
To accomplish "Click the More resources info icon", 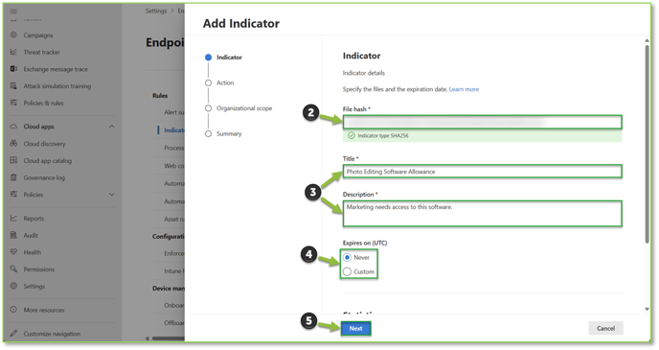I will click(13, 310).
